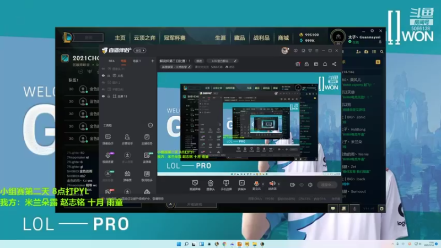
Task: Click the friend folder icon in LoL client
Action: [366, 52]
